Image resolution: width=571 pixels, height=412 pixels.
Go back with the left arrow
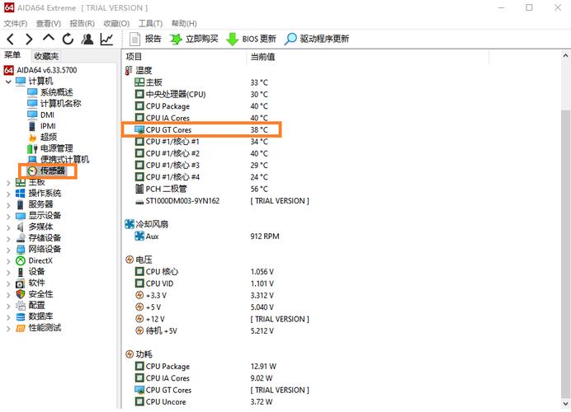11,39
